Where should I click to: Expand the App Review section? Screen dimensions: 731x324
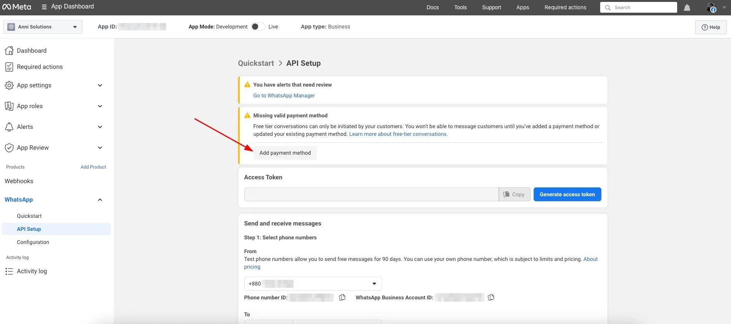(100, 148)
